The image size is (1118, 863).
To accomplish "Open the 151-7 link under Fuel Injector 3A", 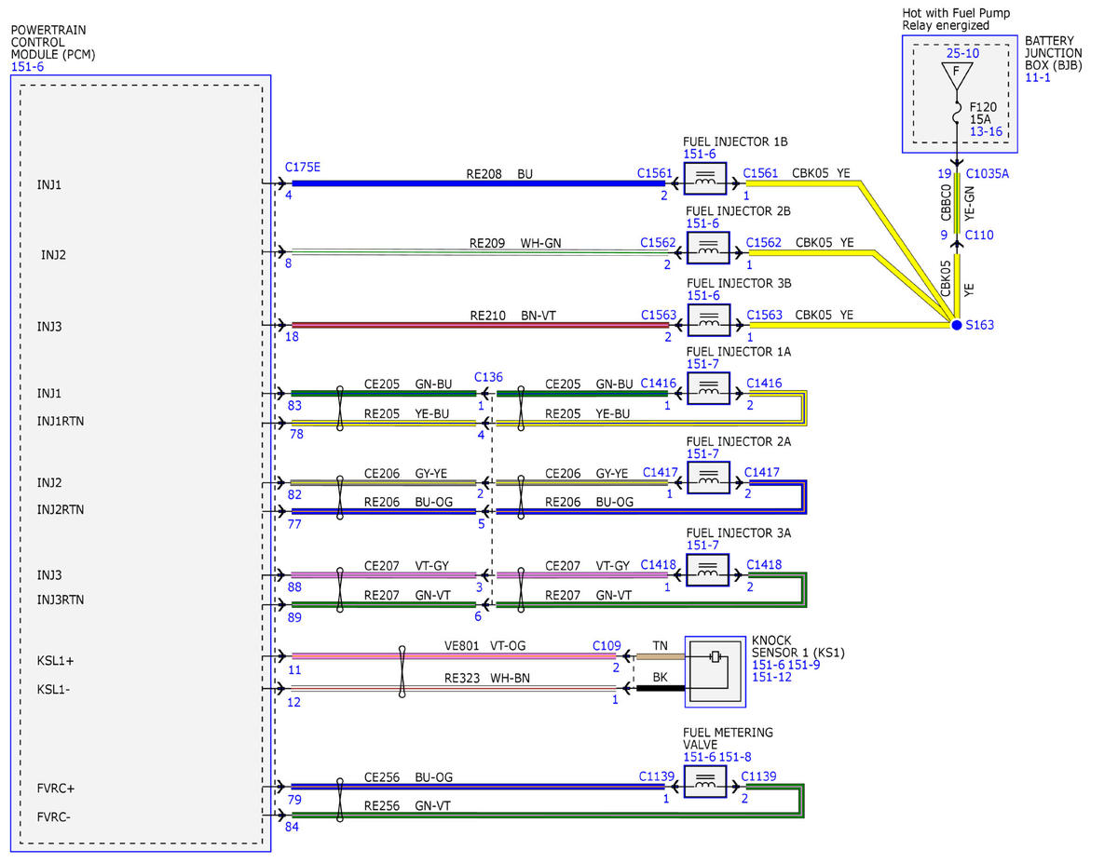I will 702,545.
